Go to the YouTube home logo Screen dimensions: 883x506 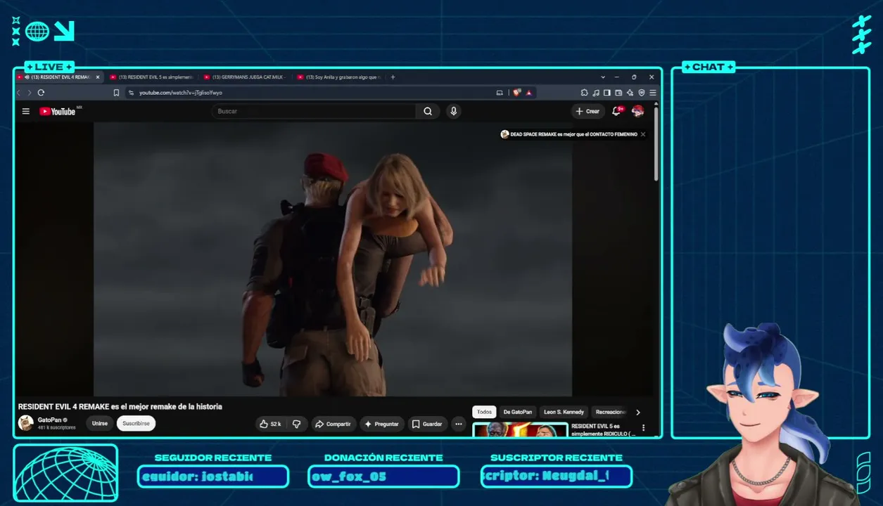58,111
